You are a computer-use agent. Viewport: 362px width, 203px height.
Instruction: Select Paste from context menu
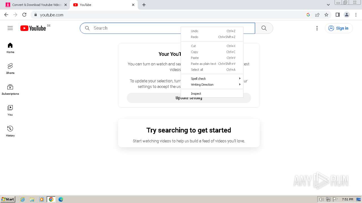212,58
